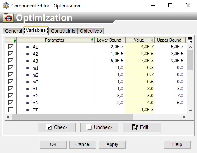Screen dimensions: 197x153
Task: Select the m3 value cell -0,6
Action: 140,82
